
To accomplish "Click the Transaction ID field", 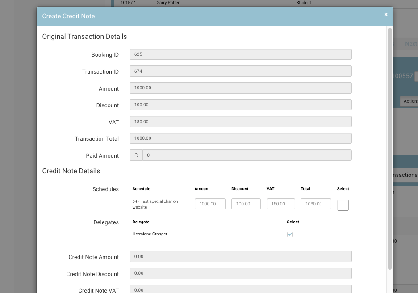I will tap(240, 71).
